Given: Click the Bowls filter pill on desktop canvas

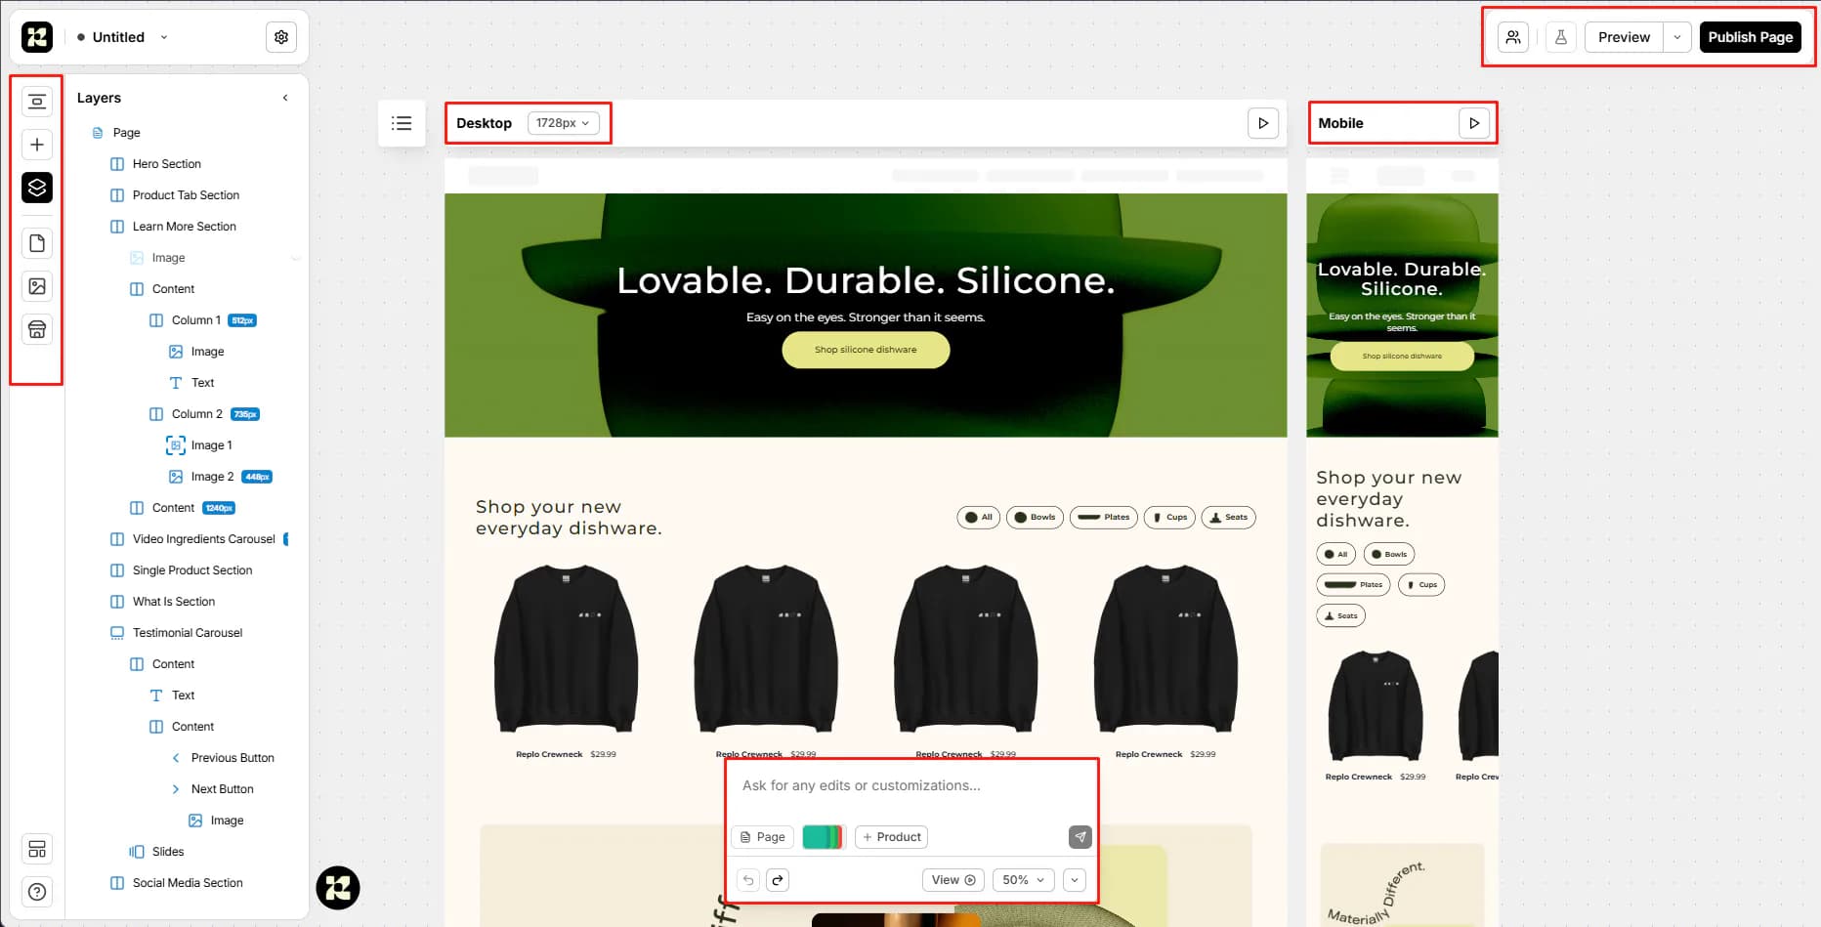Looking at the screenshot, I should (x=1035, y=518).
